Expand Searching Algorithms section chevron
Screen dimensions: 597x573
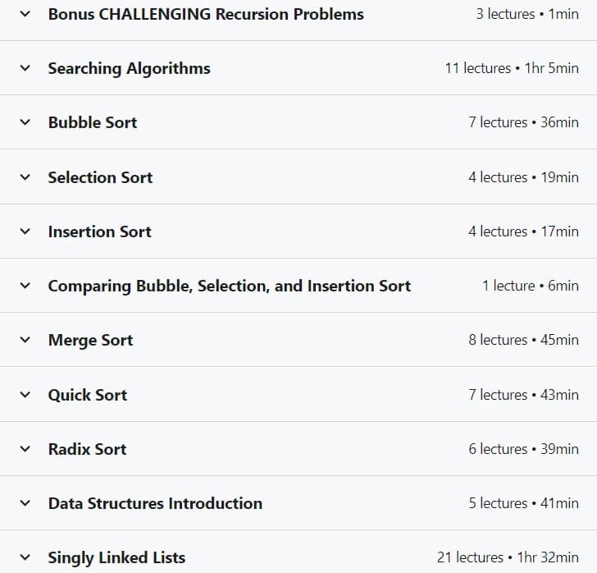pos(25,68)
